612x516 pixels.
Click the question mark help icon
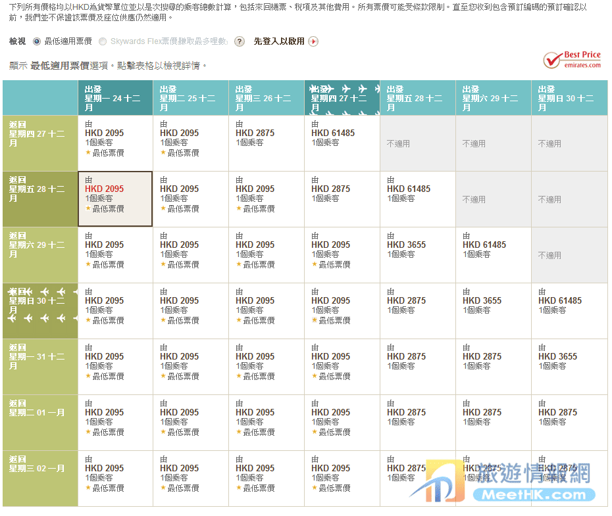240,41
